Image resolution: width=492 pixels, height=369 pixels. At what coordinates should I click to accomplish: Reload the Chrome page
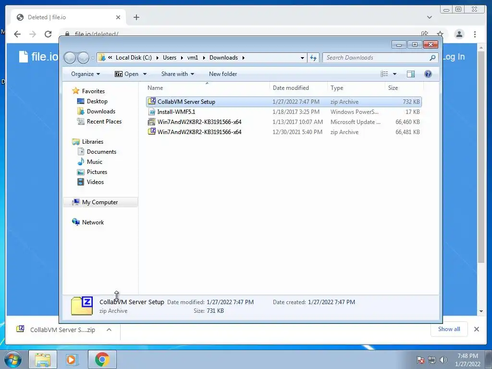click(x=48, y=34)
